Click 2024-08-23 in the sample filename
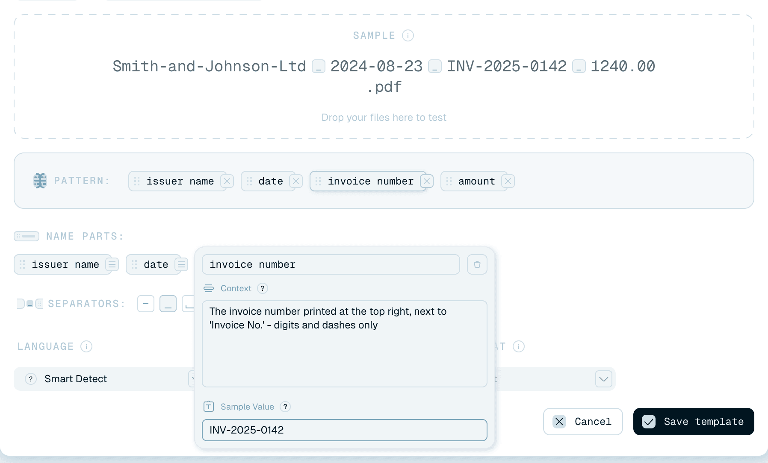This screenshot has height=463, width=768. click(x=377, y=66)
